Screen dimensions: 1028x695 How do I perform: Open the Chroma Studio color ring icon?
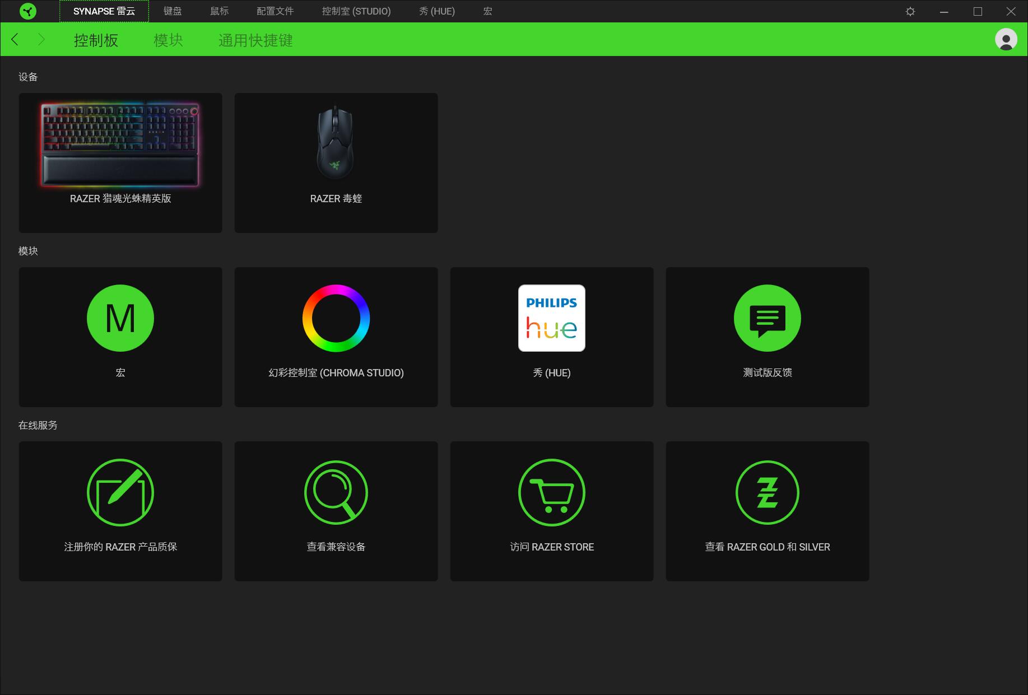tap(336, 318)
